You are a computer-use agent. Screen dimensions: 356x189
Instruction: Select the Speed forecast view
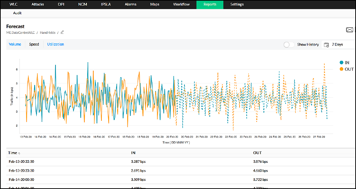tap(34, 44)
